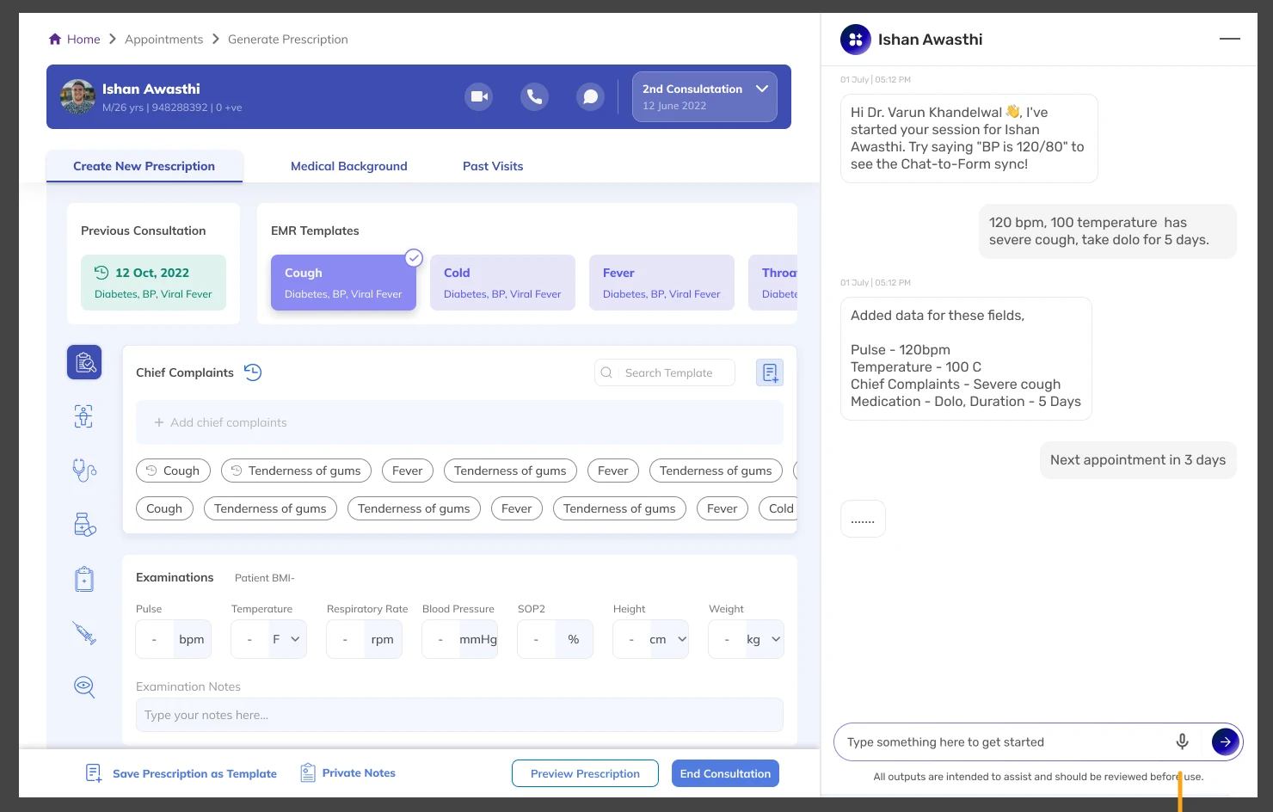Open Chief Complaints history clock icon

pos(253,372)
